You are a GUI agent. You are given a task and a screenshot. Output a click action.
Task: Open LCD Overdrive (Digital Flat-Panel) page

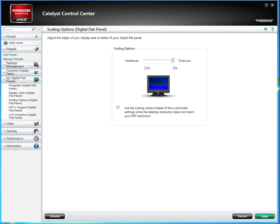click(x=22, y=116)
